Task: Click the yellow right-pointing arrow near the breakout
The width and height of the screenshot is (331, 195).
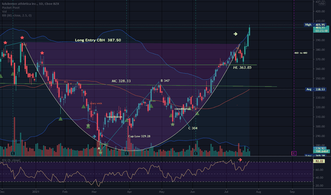Action: 235,34
